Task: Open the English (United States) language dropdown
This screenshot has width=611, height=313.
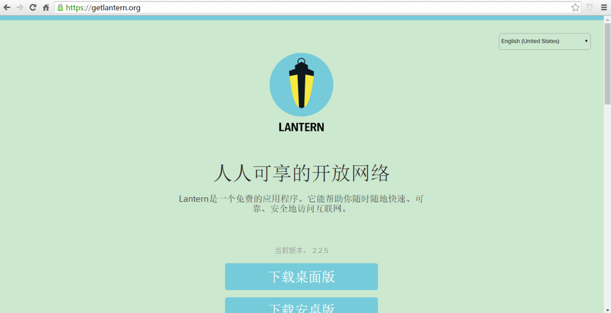Action: [544, 41]
